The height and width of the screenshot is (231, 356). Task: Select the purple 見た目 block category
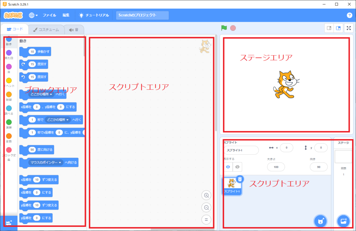click(9, 53)
